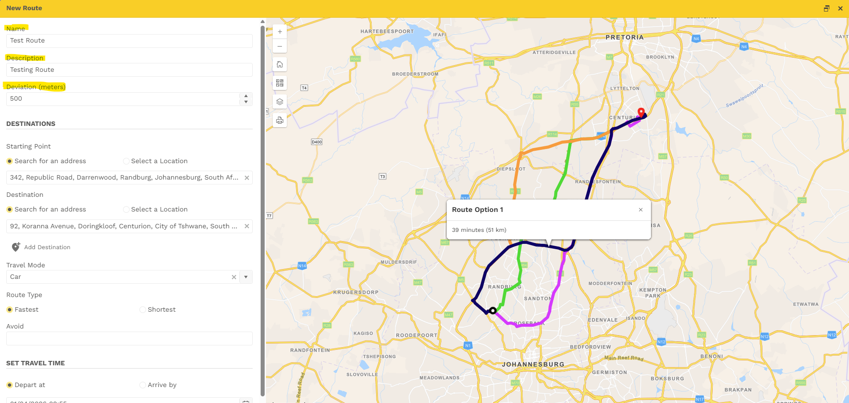Click the BROEDERSTROOM map label

click(415, 74)
